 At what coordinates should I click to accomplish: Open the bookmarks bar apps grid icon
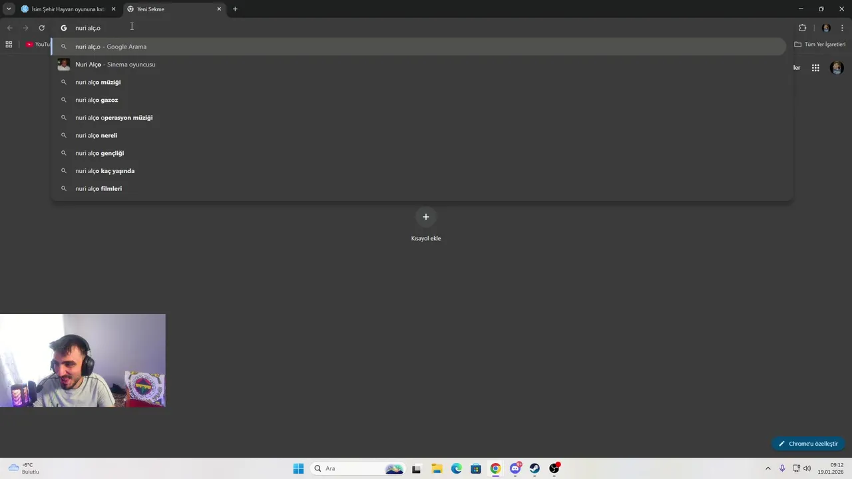(9, 45)
